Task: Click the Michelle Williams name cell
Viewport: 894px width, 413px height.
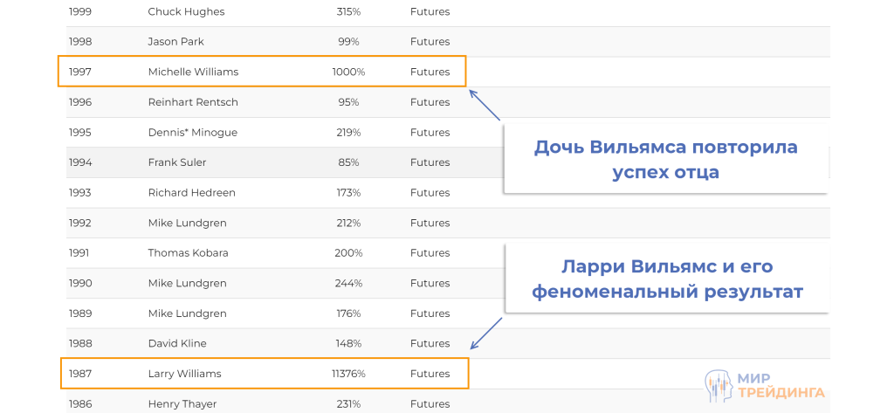Action: (193, 72)
